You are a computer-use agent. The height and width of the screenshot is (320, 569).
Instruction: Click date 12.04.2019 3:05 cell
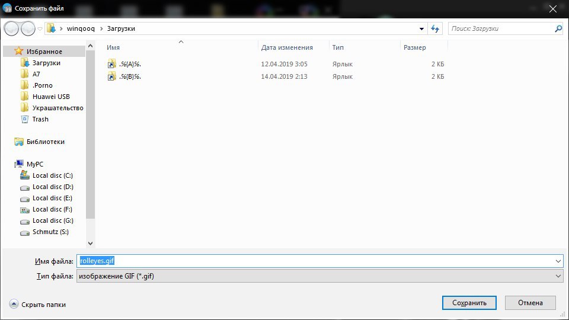coord(284,64)
